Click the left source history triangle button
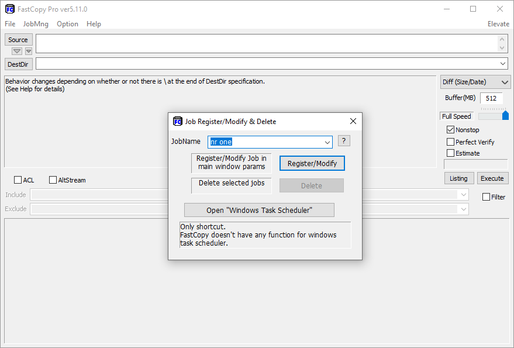Viewport: 514px width, 348px height. pyautogui.click(x=17, y=51)
